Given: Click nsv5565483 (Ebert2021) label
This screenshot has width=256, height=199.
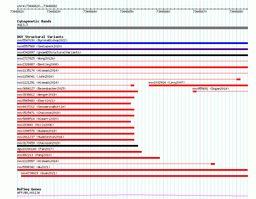Looking at the screenshot, I should coord(36,101).
